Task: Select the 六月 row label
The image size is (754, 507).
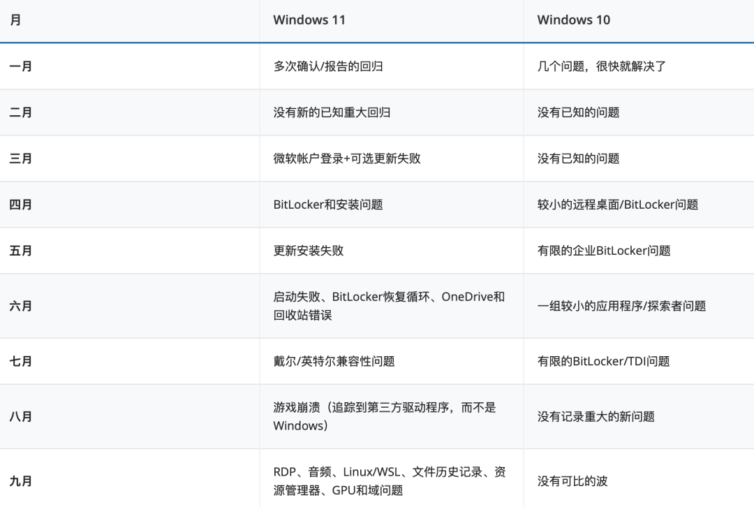Action: click(21, 307)
